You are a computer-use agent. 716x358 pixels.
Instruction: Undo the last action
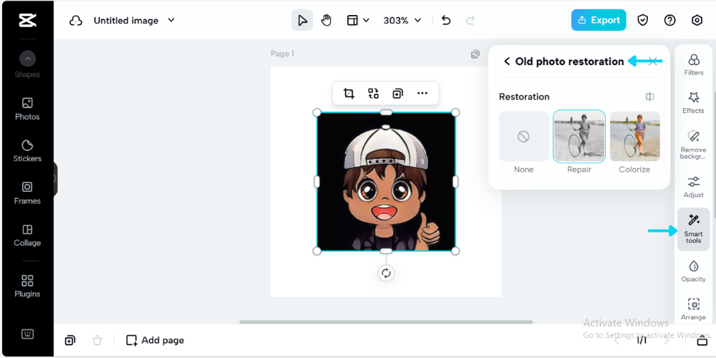[446, 21]
